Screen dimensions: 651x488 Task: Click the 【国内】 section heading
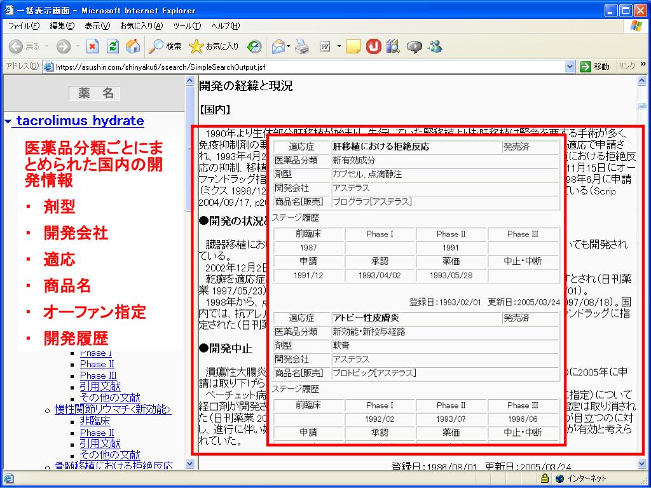pyautogui.click(x=215, y=110)
